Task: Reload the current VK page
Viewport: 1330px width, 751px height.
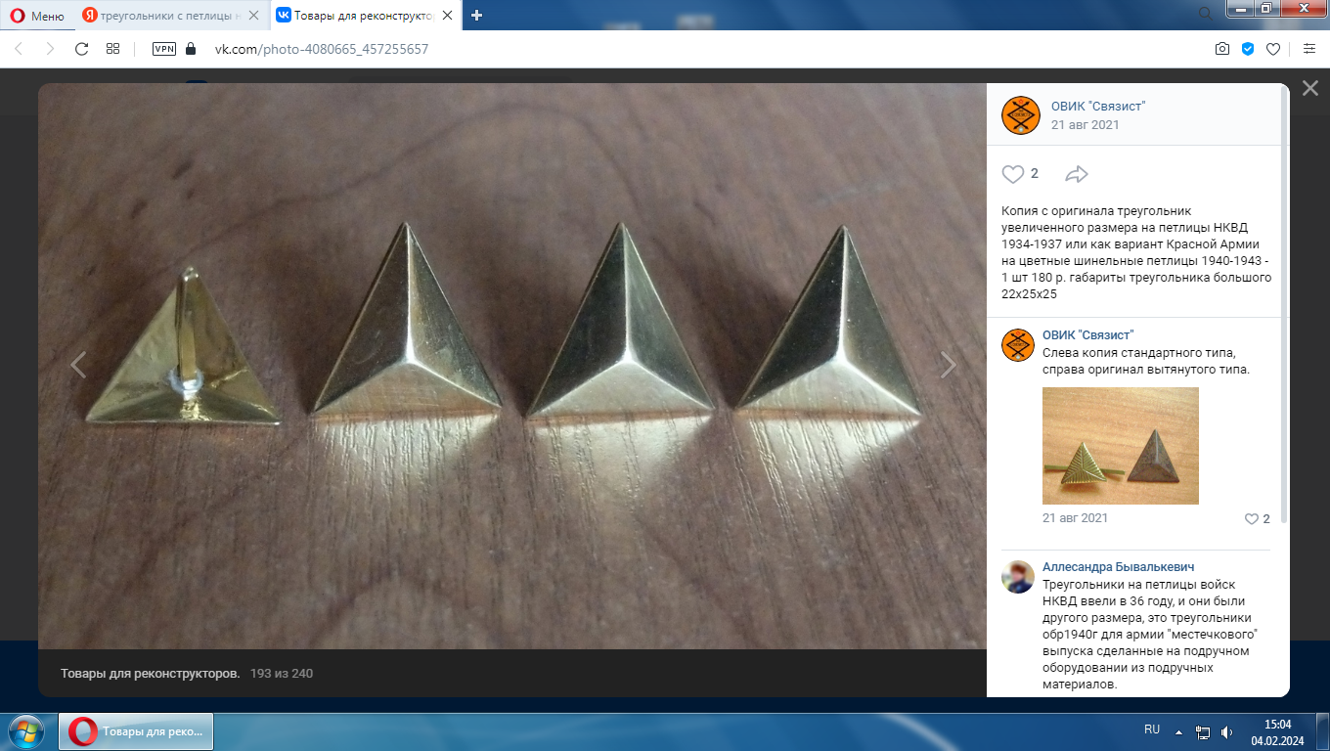Action: pyautogui.click(x=82, y=49)
